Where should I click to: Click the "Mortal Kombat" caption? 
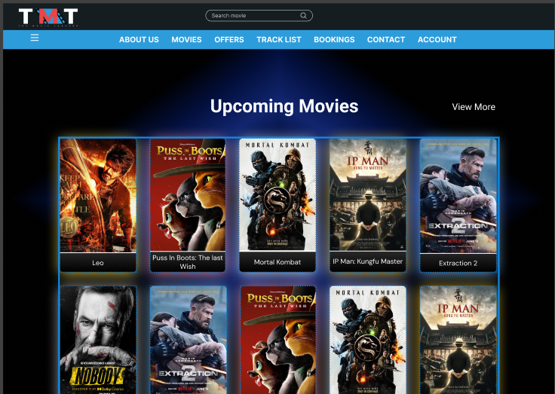pyautogui.click(x=277, y=262)
